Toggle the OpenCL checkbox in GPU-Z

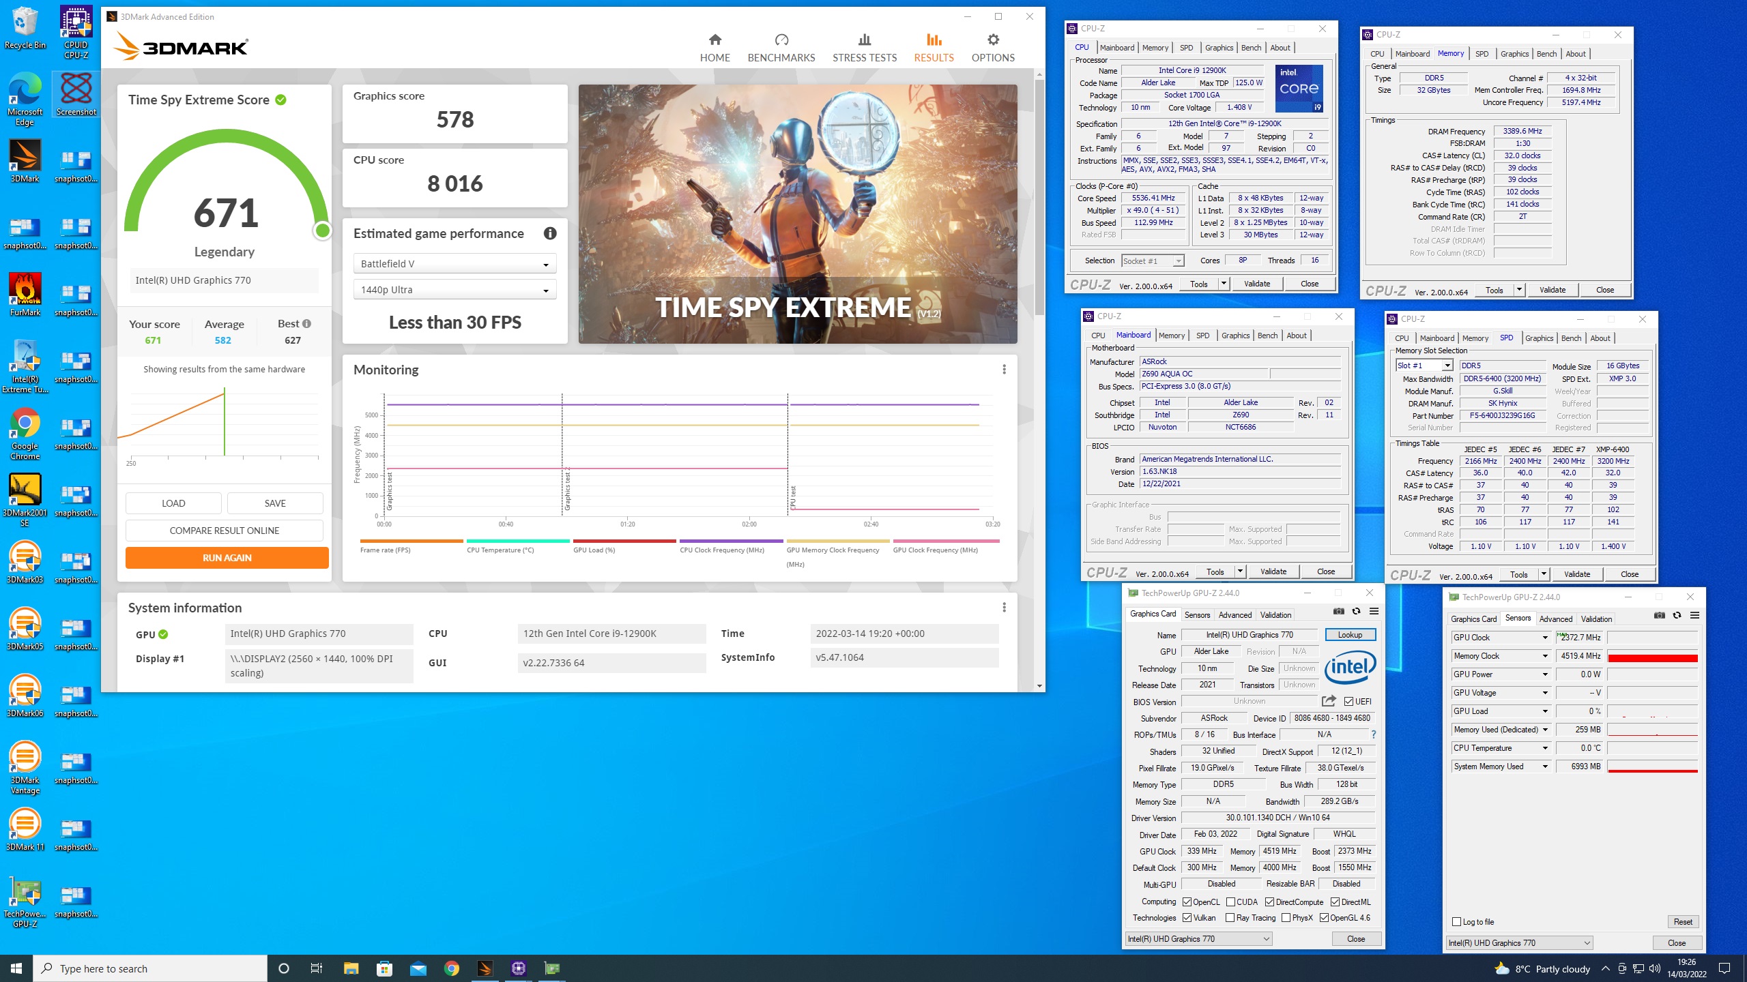pos(1187,902)
